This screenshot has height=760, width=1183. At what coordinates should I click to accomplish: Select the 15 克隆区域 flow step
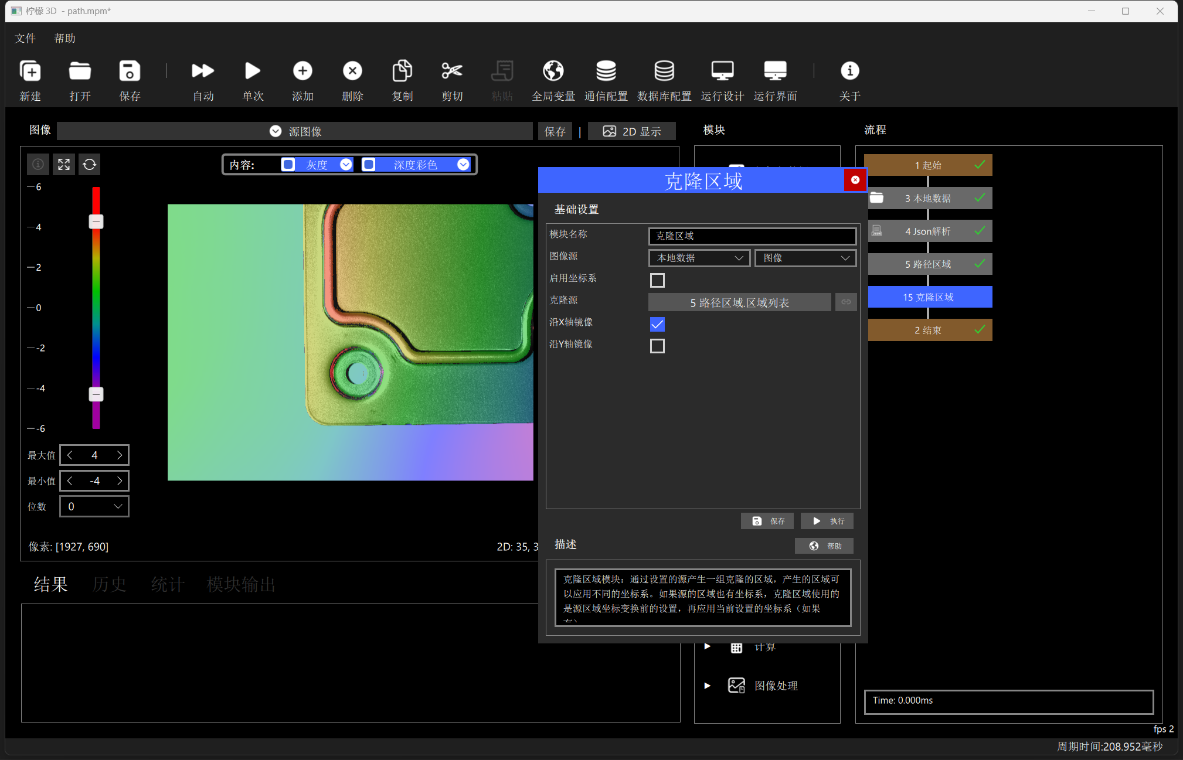[929, 297]
